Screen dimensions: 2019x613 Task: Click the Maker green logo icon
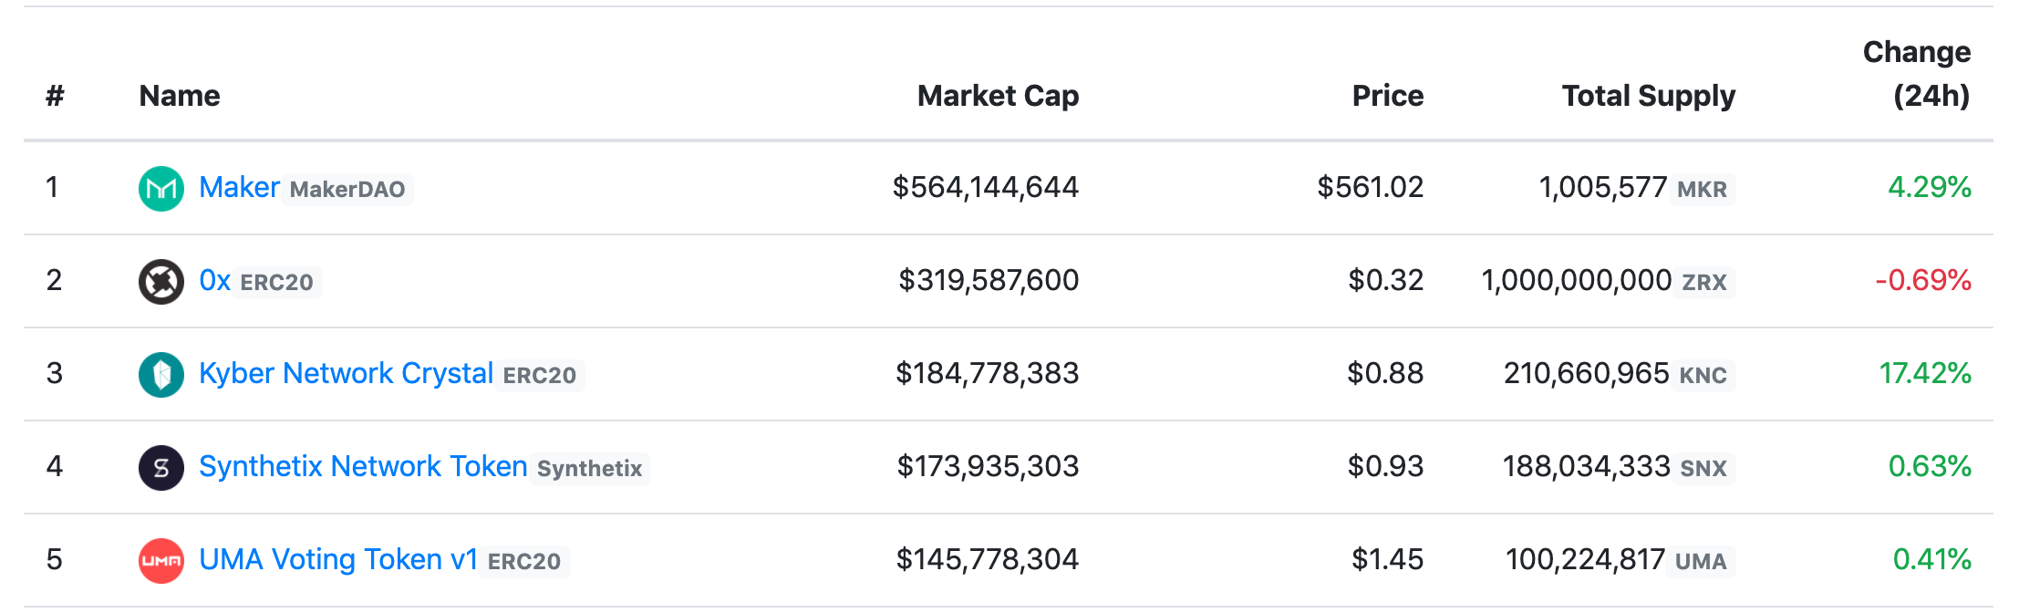coord(161,189)
